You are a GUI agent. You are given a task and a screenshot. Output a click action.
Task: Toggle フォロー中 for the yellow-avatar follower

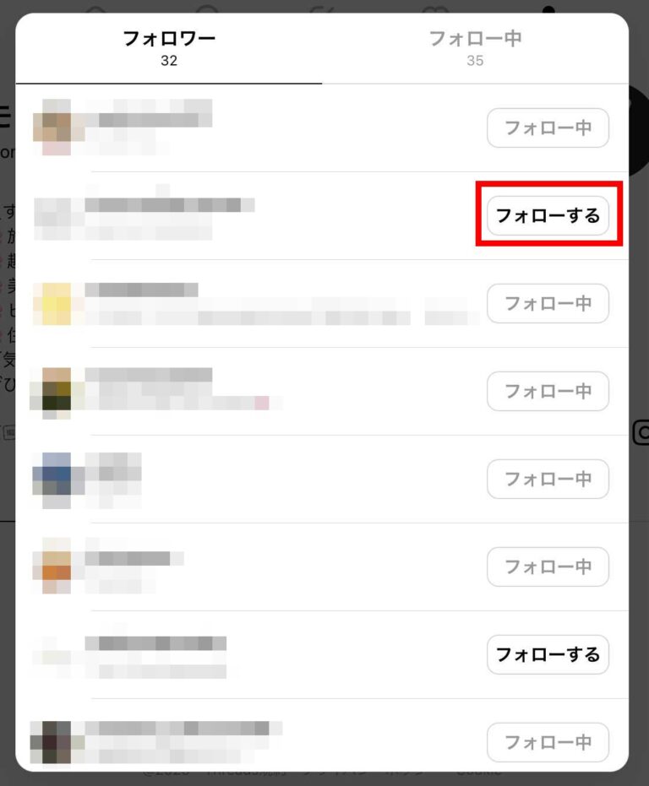(548, 303)
